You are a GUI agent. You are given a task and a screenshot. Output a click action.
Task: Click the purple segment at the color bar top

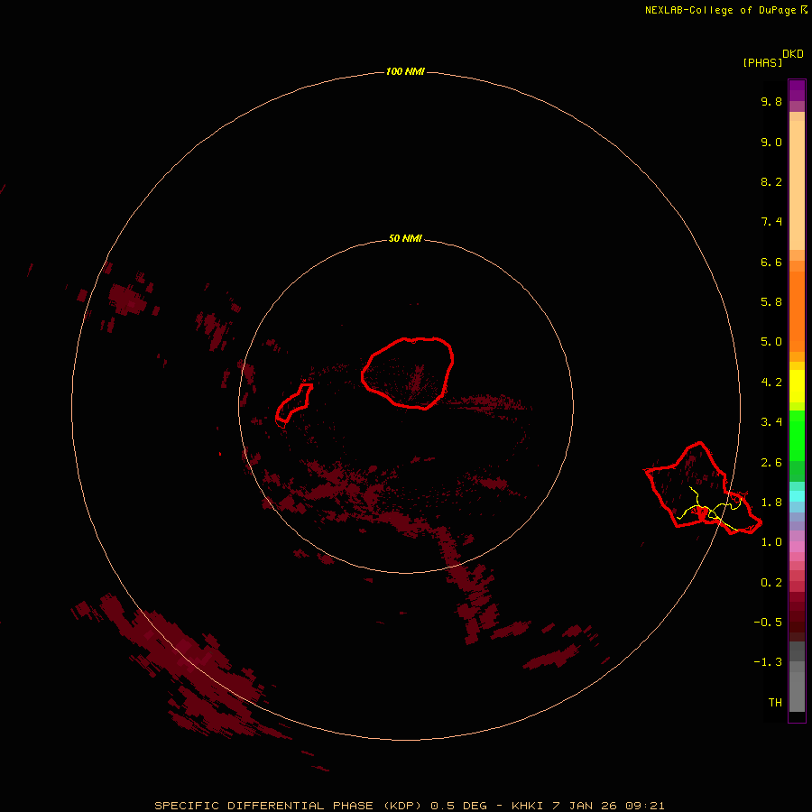(797, 90)
